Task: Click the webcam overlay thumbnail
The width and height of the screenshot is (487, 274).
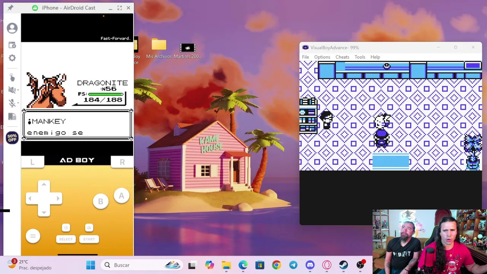Action: coord(430,241)
